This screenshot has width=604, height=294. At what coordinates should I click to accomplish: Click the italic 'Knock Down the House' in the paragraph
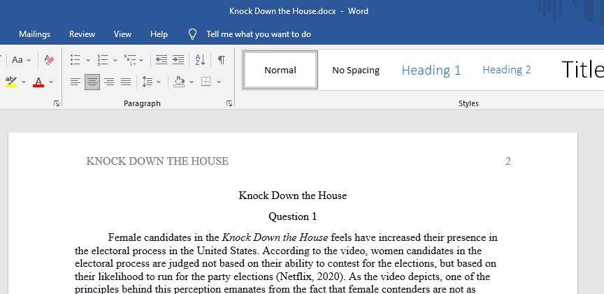point(275,237)
